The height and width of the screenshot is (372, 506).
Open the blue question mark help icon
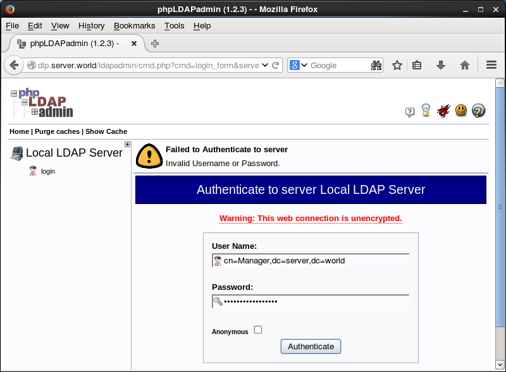coord(479,111)
